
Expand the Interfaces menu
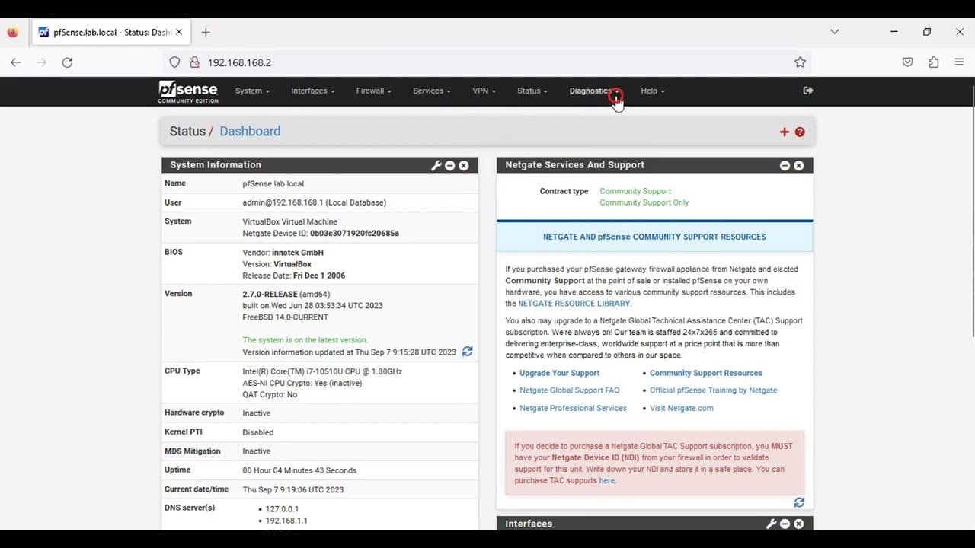[x=312, y=91]
